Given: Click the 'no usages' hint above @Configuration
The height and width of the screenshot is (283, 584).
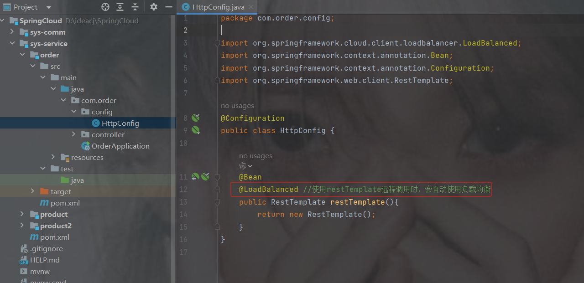Looking at the screenshot, I should (x=237, y=106).
